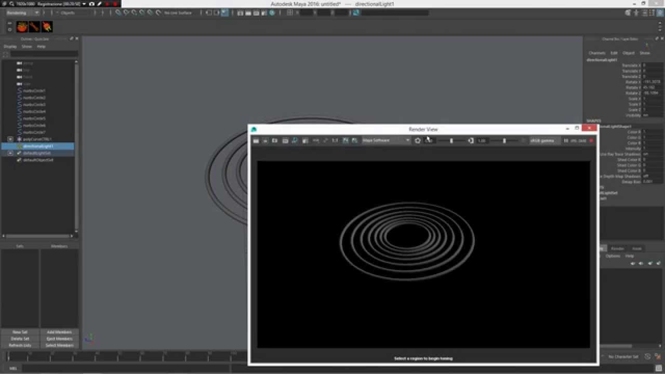Click the redo previous render icon
Screen dimensions: 665x374
pyautogui.click(x=256, y=140)
